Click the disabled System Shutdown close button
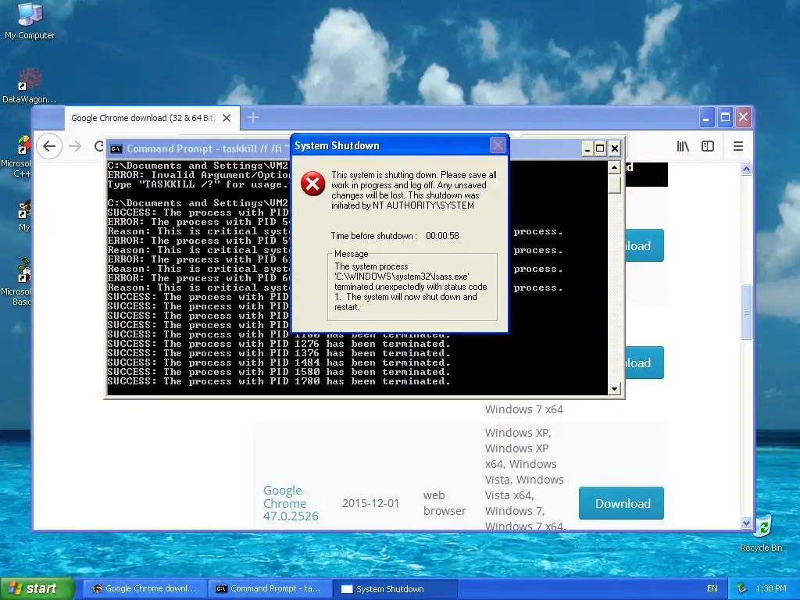Screen dimensions: 800x600 point(498,146)
